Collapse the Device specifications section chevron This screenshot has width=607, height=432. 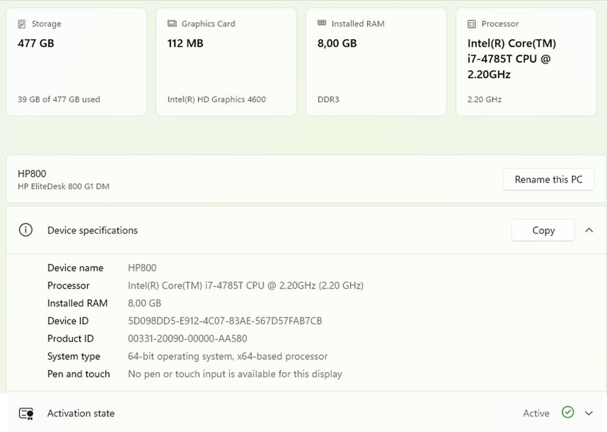[589, 230]
